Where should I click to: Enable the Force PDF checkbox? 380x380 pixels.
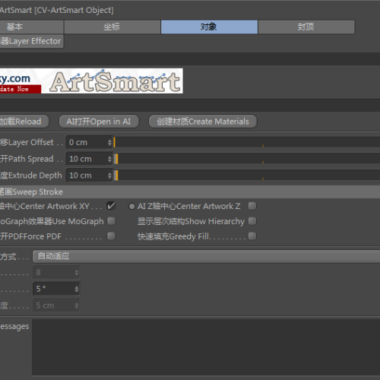(x=111, y=236)
